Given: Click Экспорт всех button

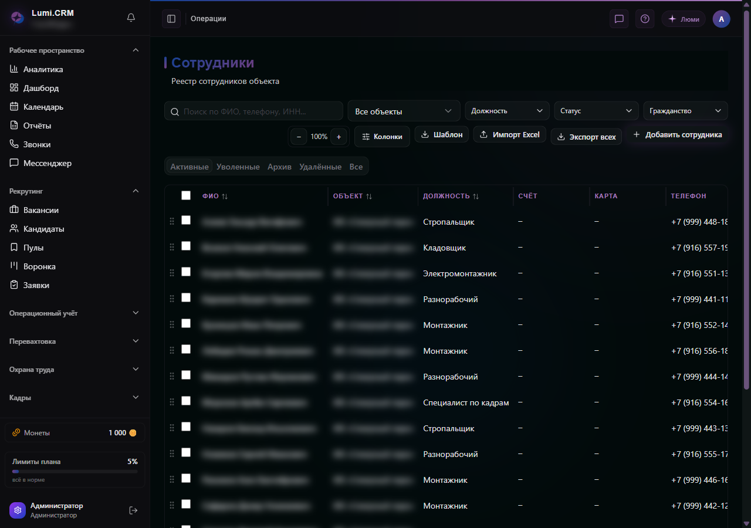Looking at the screenshot, I should pyautogui.click(x=586, y=137).
